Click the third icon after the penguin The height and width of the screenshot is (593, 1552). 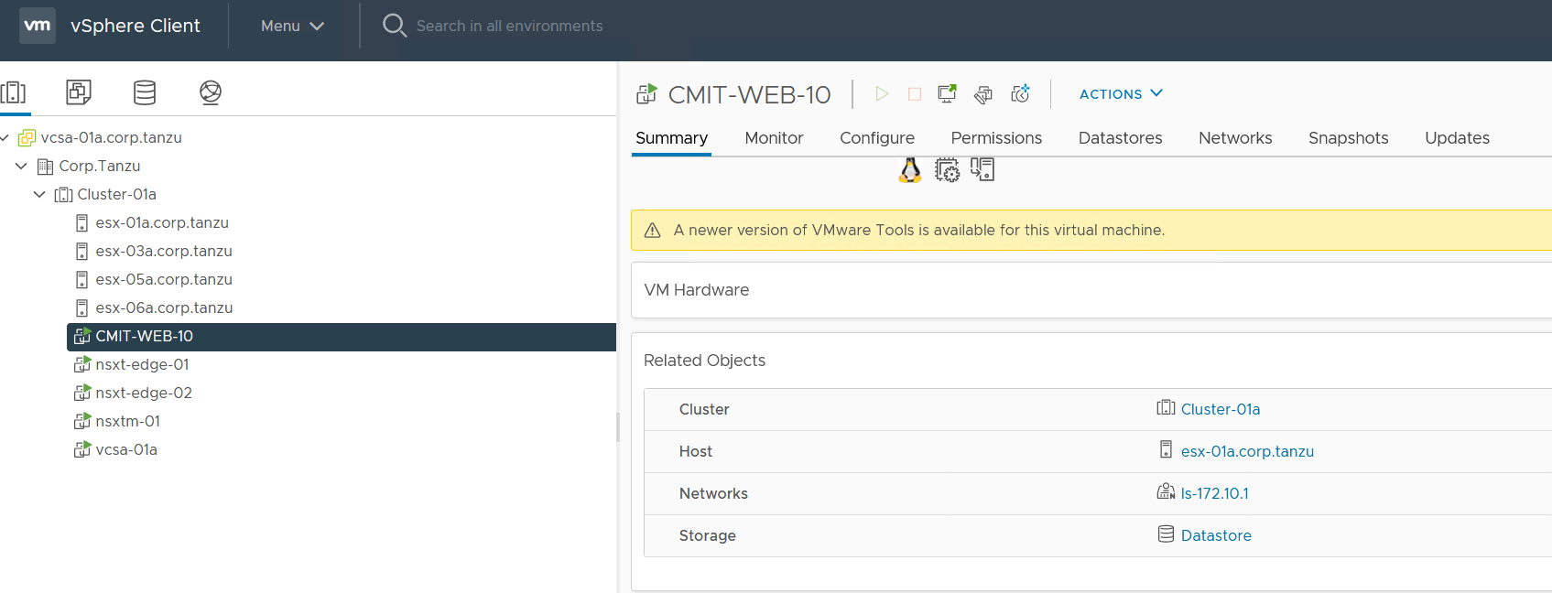pos(982,169)
